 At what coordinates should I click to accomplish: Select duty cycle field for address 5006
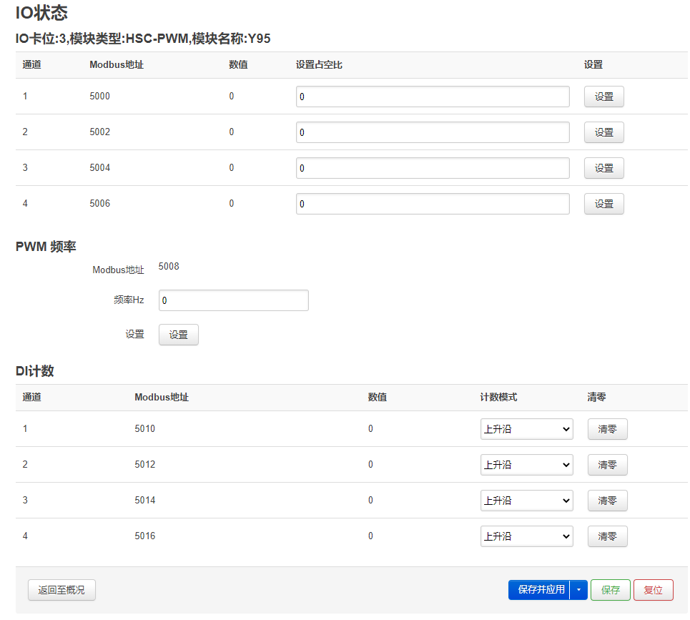click(x=433, y=204)
